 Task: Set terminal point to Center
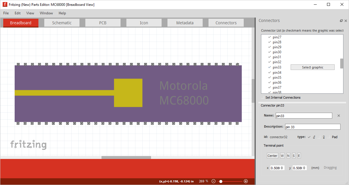(x=272, y=155)
